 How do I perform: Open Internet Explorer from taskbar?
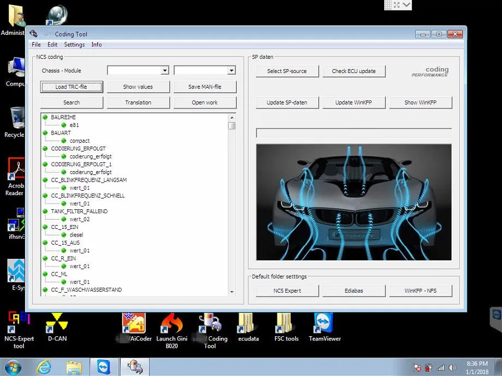point(44,367)
